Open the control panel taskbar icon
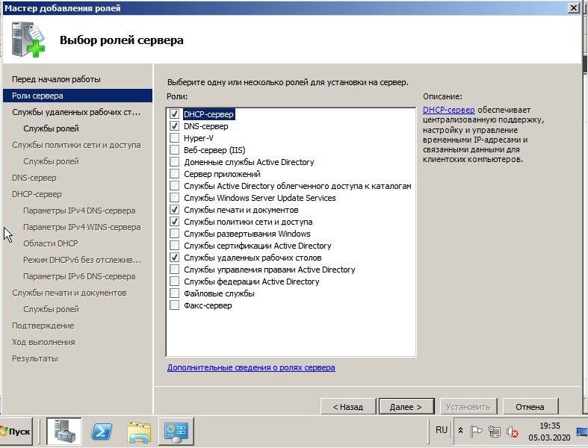This screenshot has width=588, height=448. pyautogui.click(x=176, y=432)
